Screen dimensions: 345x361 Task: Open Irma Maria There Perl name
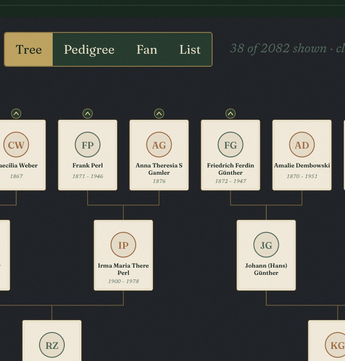coord(123,269)
